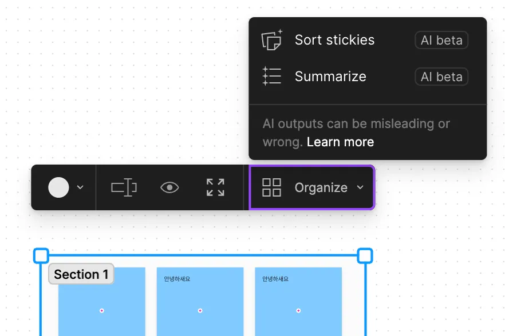The width and height of the screenshot is (505, 336).
Task: Click the fit-to-contents arrows icon
Action: point(215,187)
